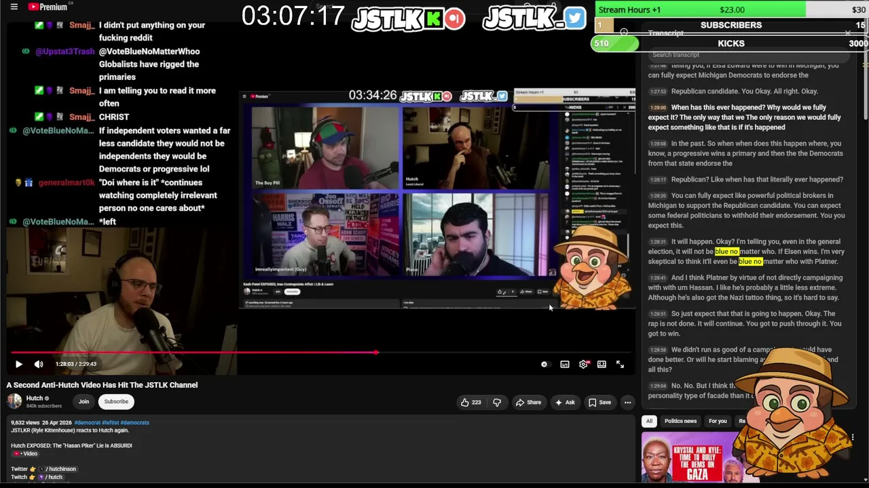Open the #democrats hashtag

coord(135,422)
